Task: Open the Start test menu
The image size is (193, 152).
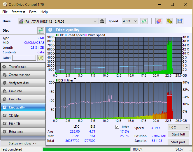Action: (x=18, y=12)
